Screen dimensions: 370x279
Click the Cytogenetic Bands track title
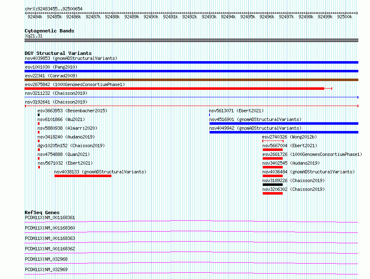pyautogui.click(x=49, y=31)
